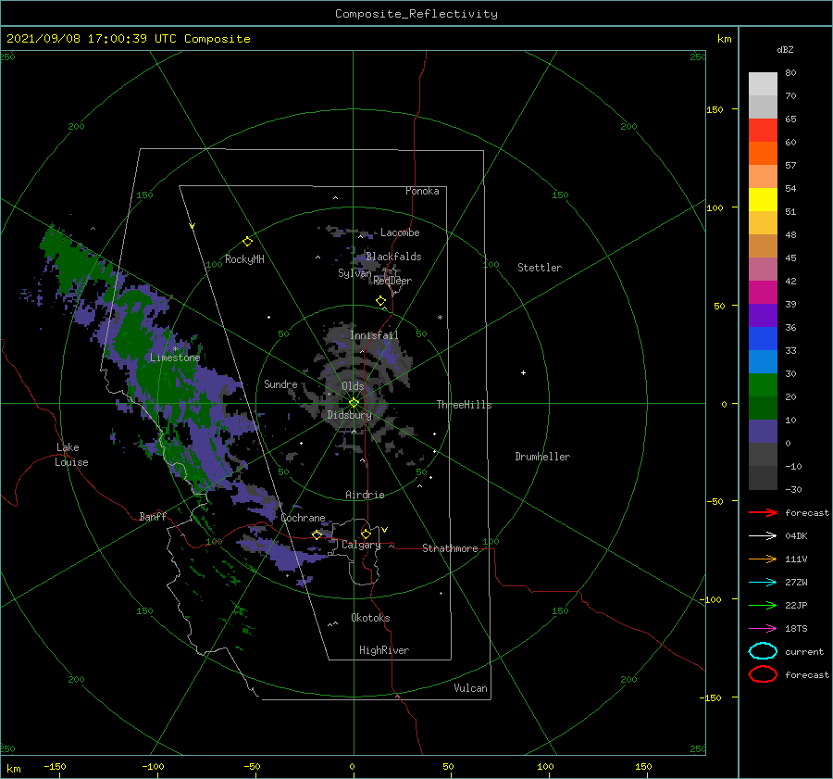Click the red forecast arrow in legend

point(763,512)
